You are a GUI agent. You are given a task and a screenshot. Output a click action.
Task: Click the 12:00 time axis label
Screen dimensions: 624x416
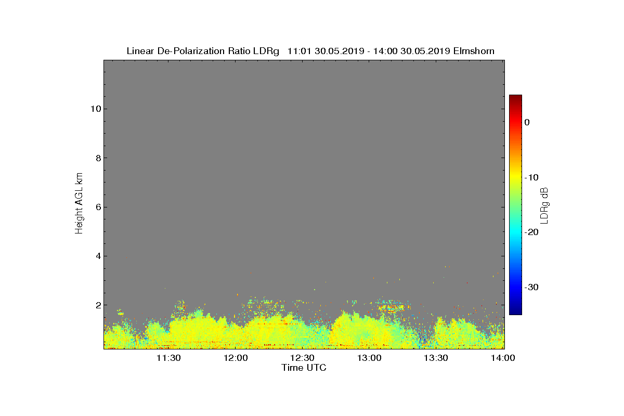236,358
